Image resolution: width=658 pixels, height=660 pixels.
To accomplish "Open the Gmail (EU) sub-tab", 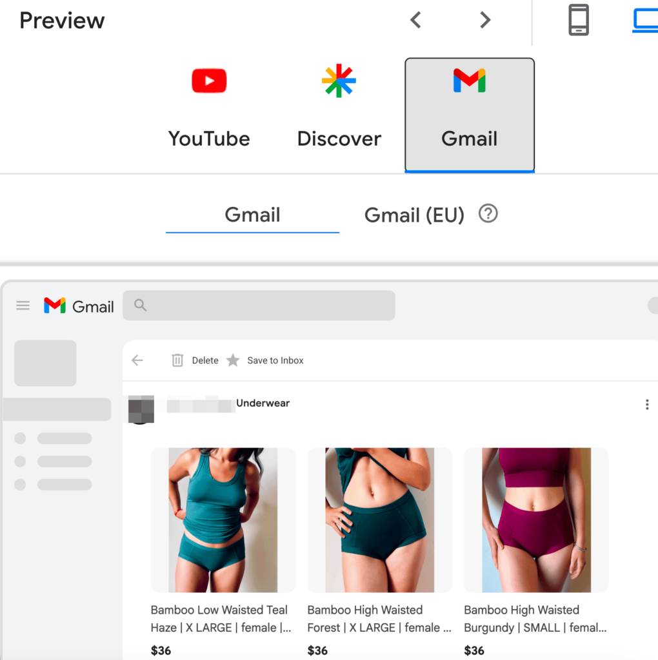I will tap(414, 215).
